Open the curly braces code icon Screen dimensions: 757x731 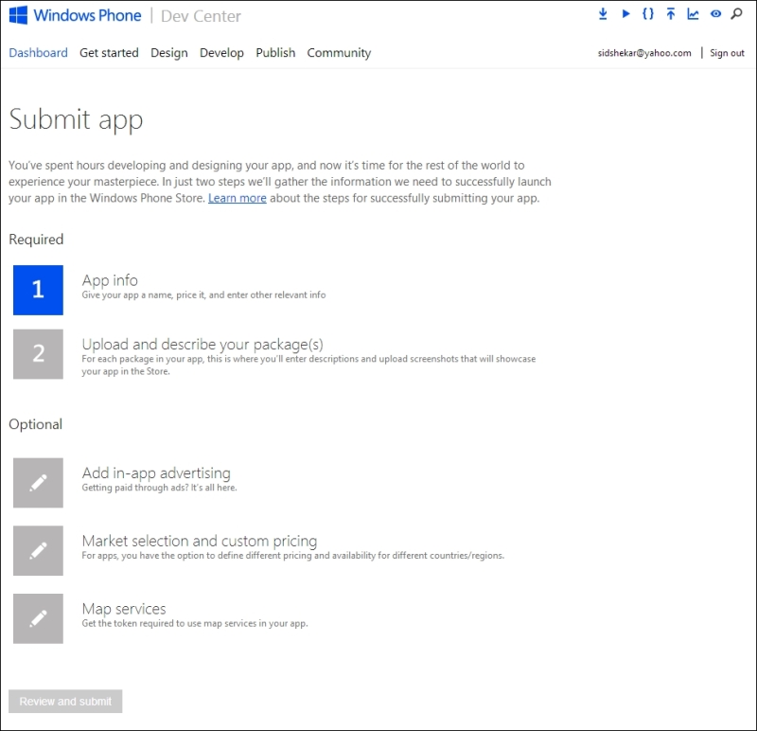click(x=648, y=14)
